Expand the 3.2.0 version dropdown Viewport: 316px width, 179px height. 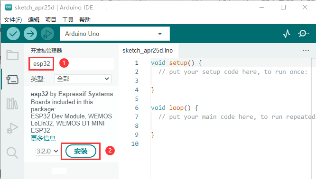point(47,151)
